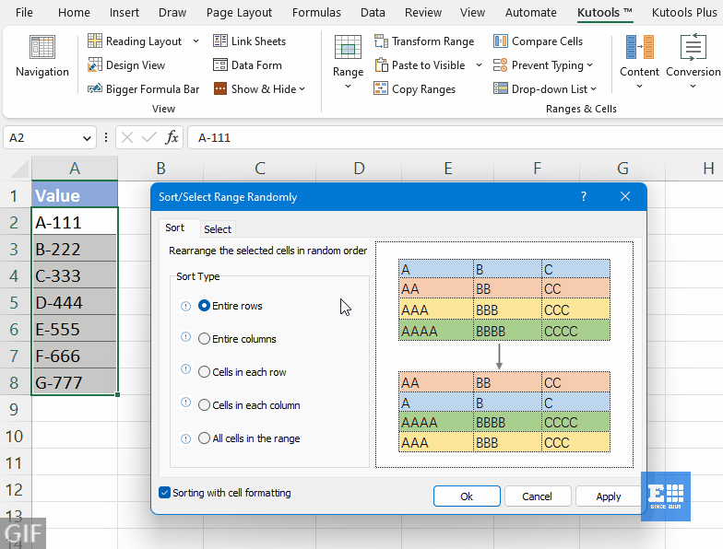The height and width of the screenshot is (549, 723).
Task: Click the Range tool icon
Action: coord(349,47)
